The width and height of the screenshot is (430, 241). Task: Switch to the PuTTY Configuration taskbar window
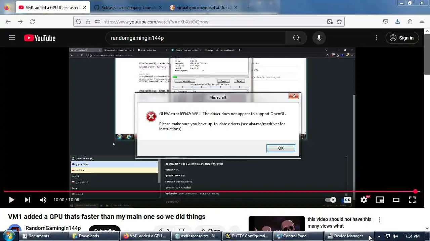tap(247, 236)
